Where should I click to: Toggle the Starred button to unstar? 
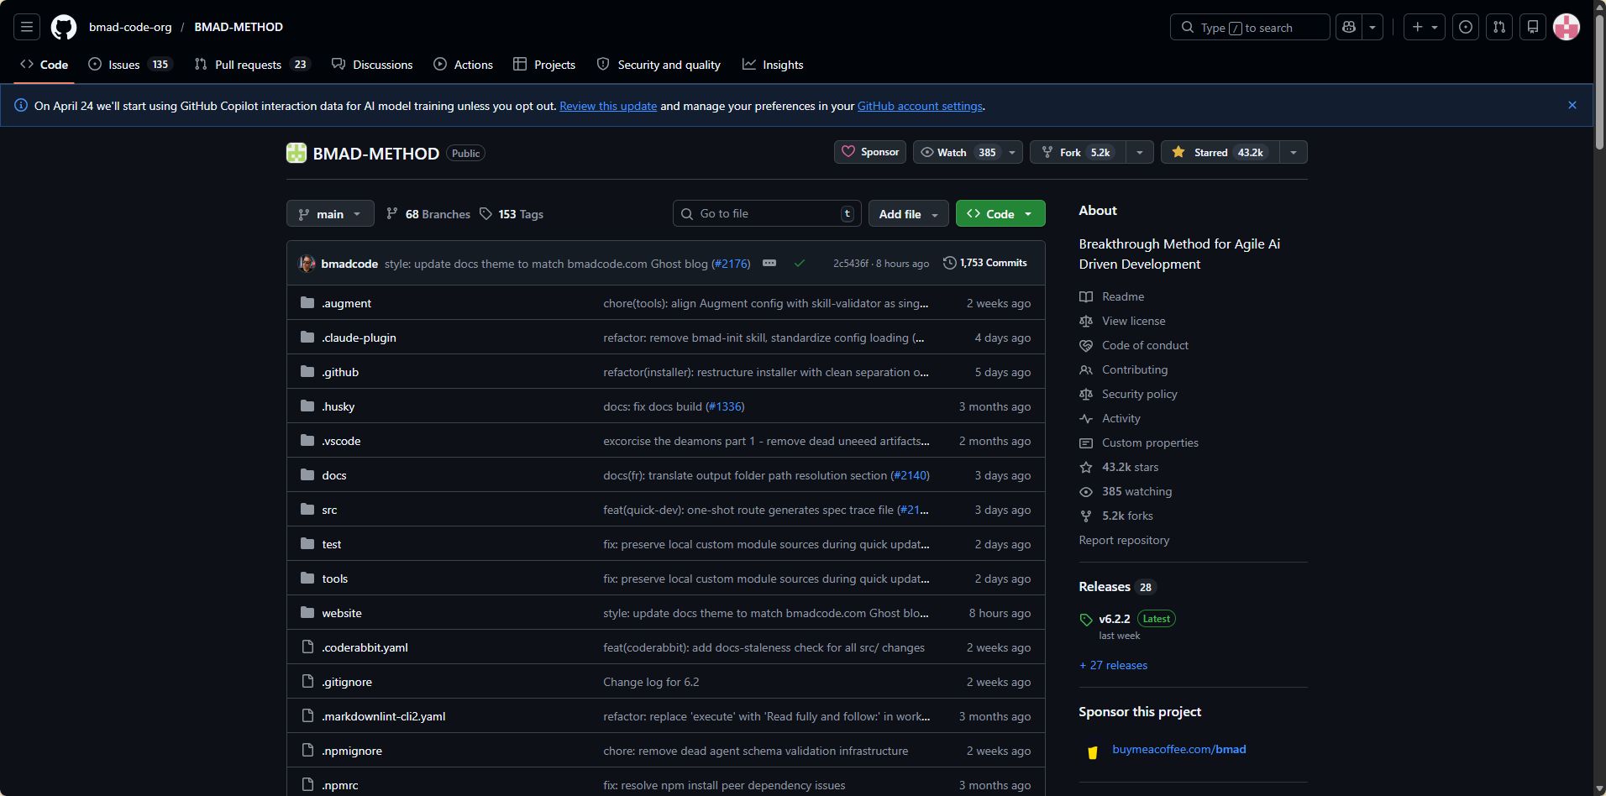click(x=1220, y=153)
